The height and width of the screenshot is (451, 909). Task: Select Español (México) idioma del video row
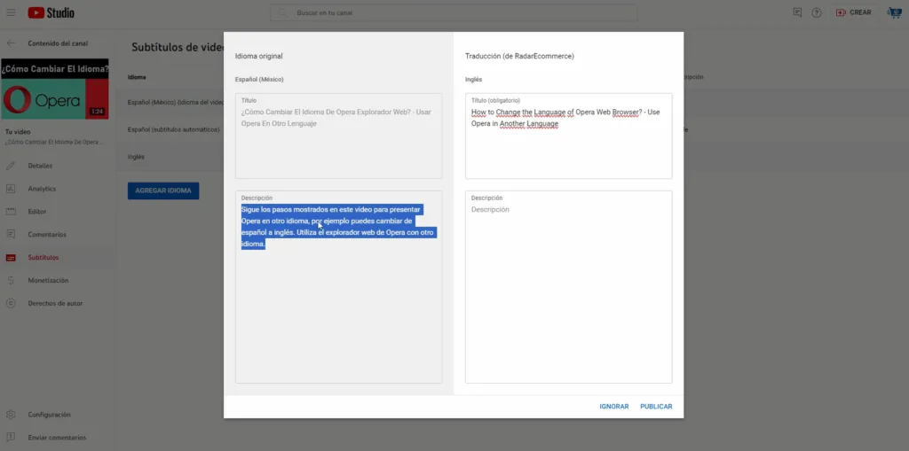click(170, 103)
